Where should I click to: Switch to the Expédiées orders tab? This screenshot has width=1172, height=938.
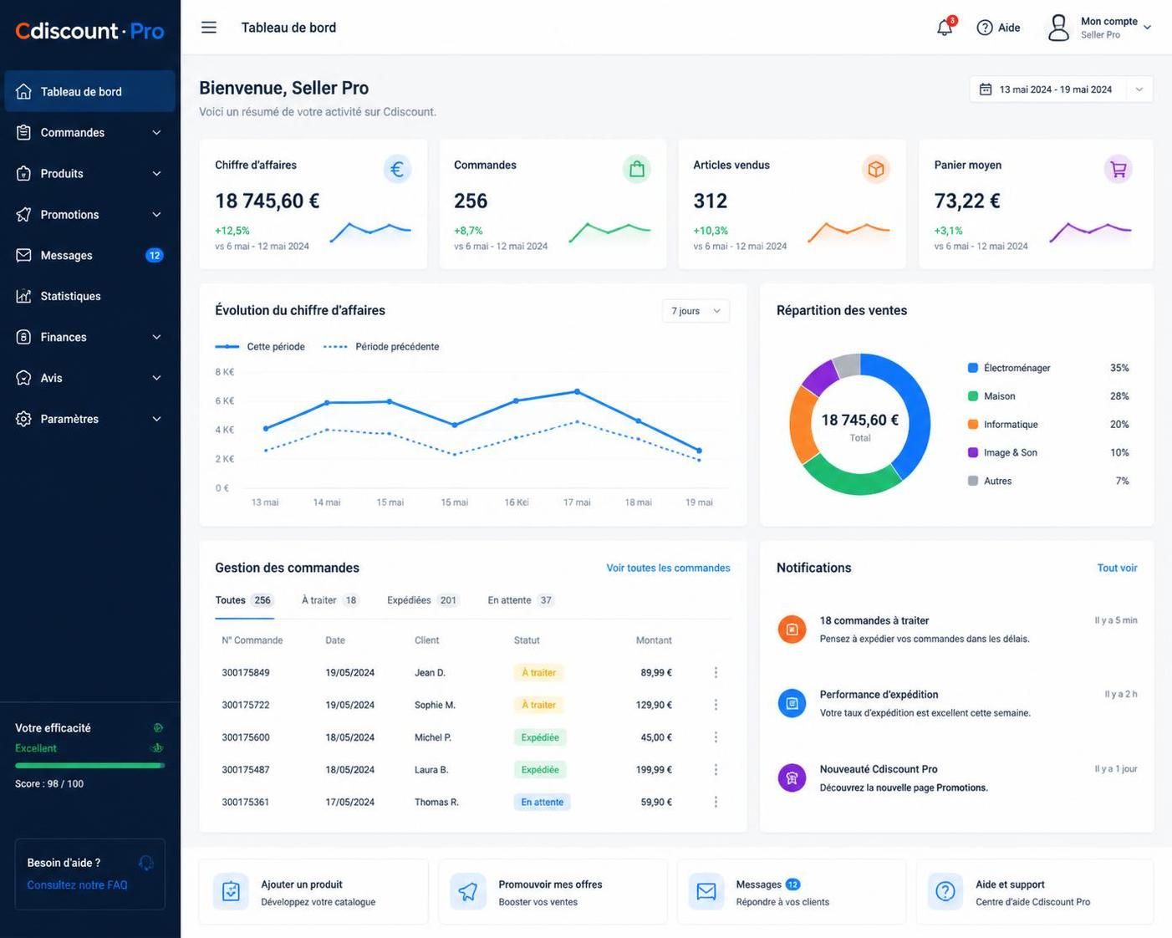[x=423, y=600]
